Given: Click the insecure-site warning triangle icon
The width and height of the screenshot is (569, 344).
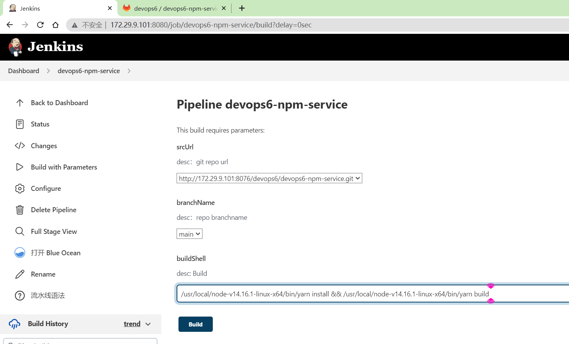Looking at the screenshot, I should [x=75, y=25].
